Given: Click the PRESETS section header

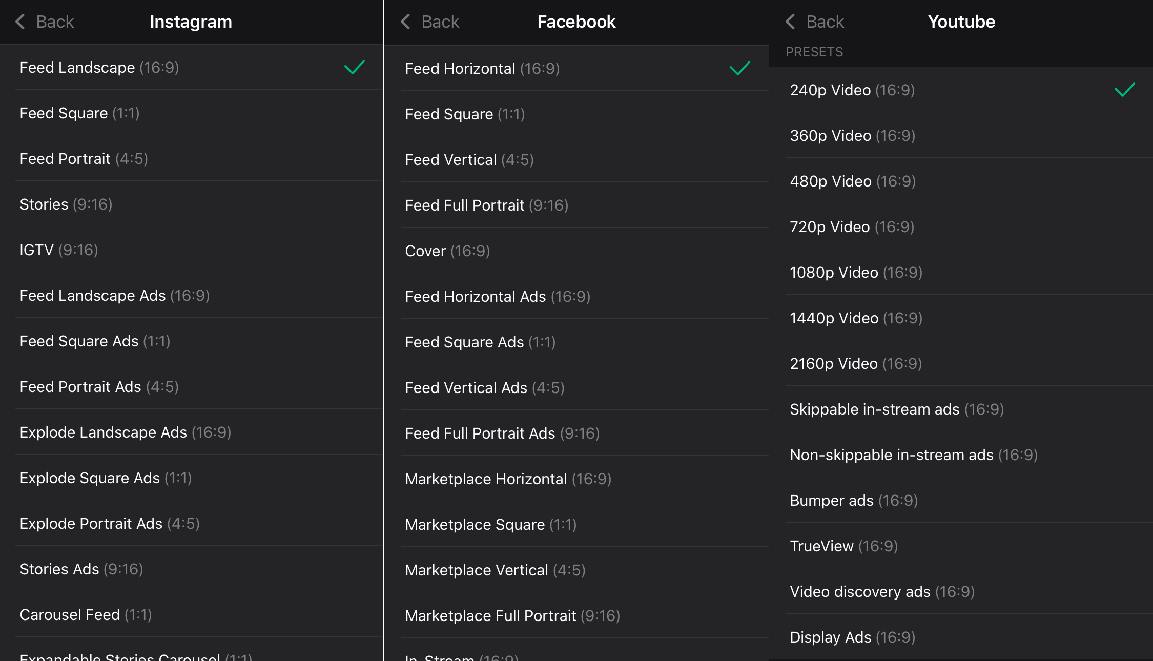Looking at the screenshot, I should pyautogui.click(x=814, y=51).
